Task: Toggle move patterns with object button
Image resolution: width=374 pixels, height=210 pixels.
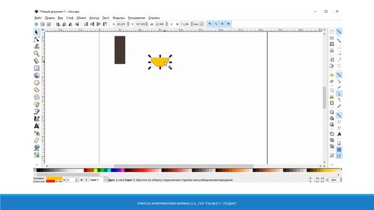Action: tap(228, 24)
